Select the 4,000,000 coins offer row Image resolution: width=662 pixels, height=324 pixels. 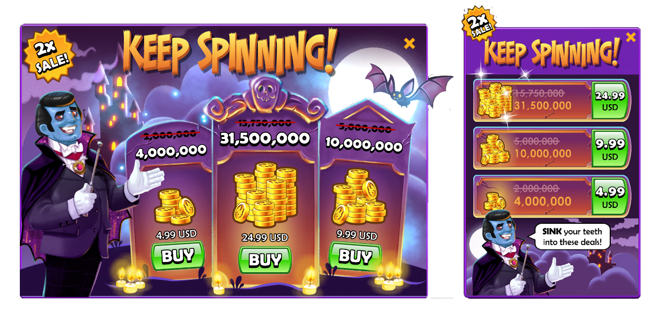pyautogui.click(x=552, y=196)
